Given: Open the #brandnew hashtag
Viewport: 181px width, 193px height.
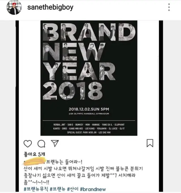Looking at the screenshot, I should point(93,189).
